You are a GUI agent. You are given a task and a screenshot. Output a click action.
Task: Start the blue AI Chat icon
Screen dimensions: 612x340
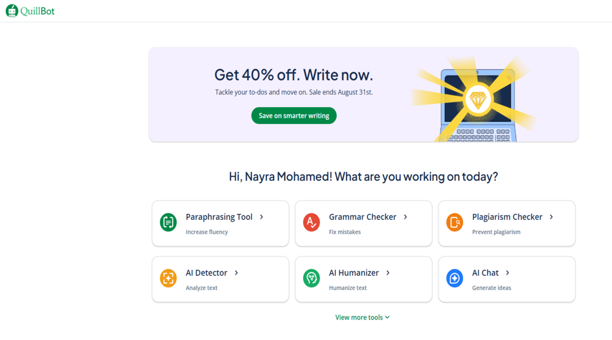click(454, 278)
